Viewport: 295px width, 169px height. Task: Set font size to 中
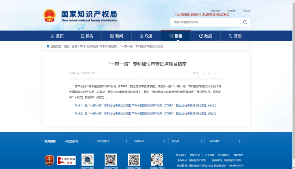(209, 73)
